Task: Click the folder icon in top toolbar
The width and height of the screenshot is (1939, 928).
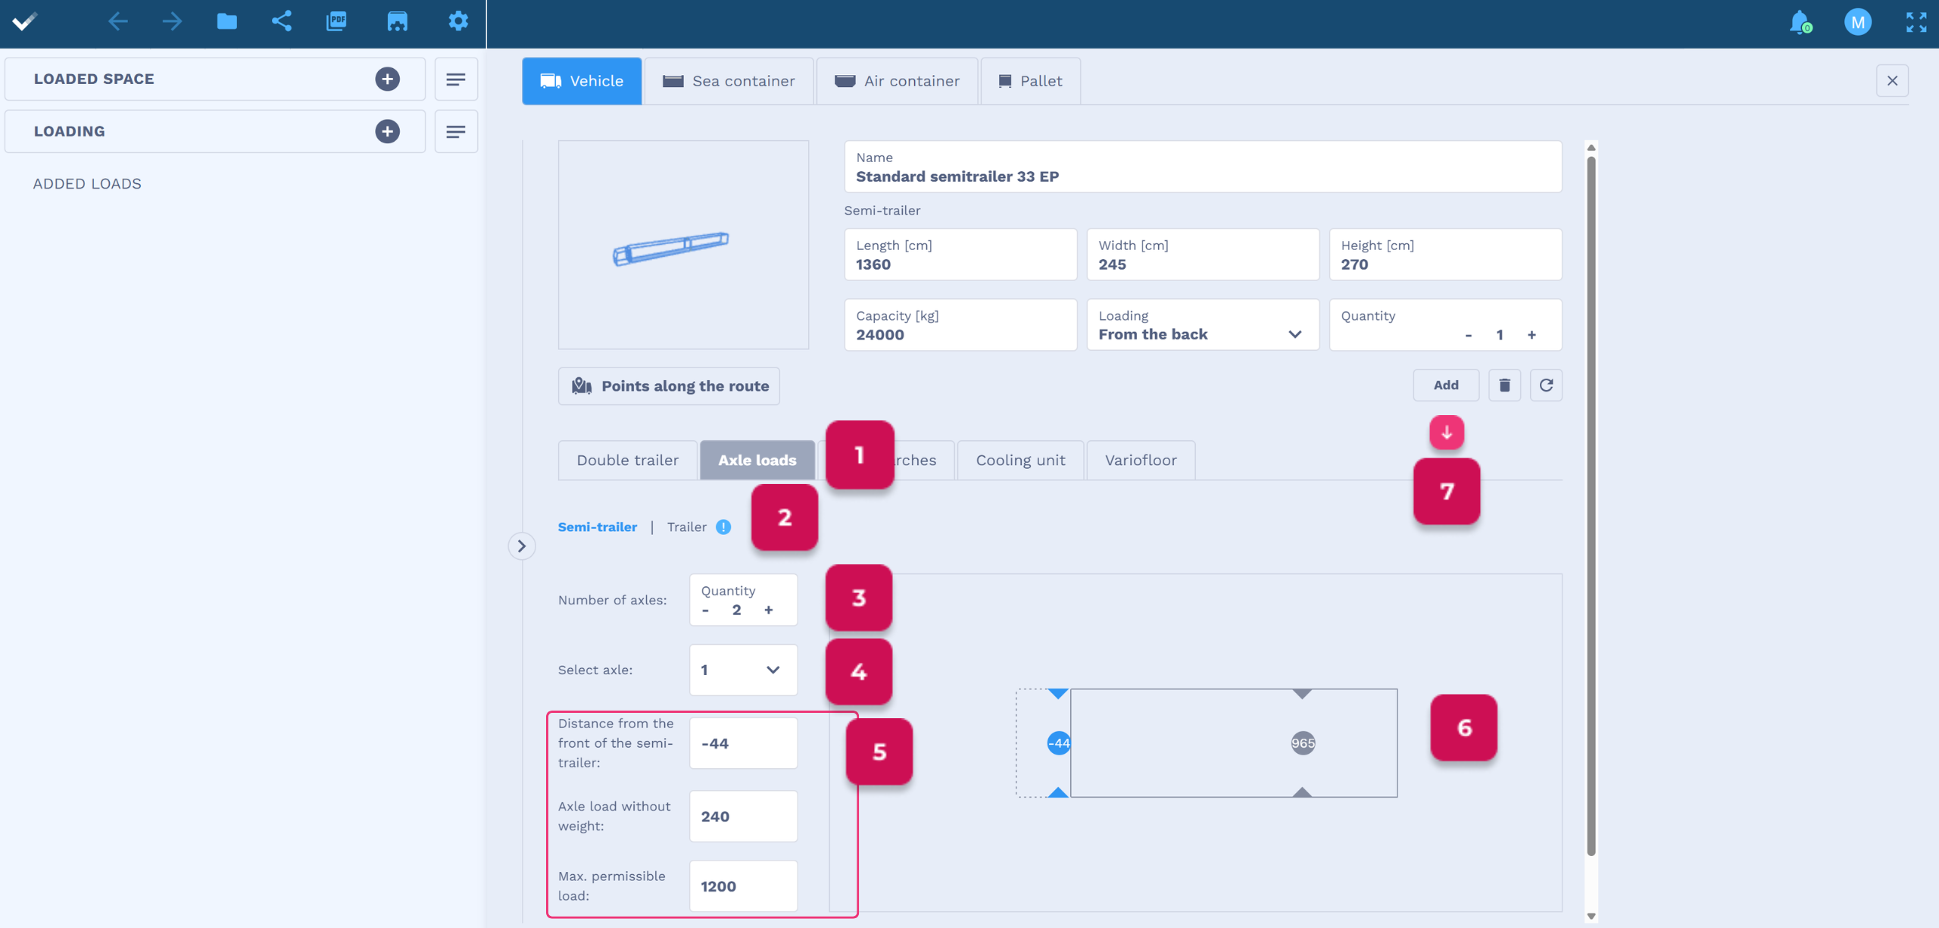Action: click(226, 21)
